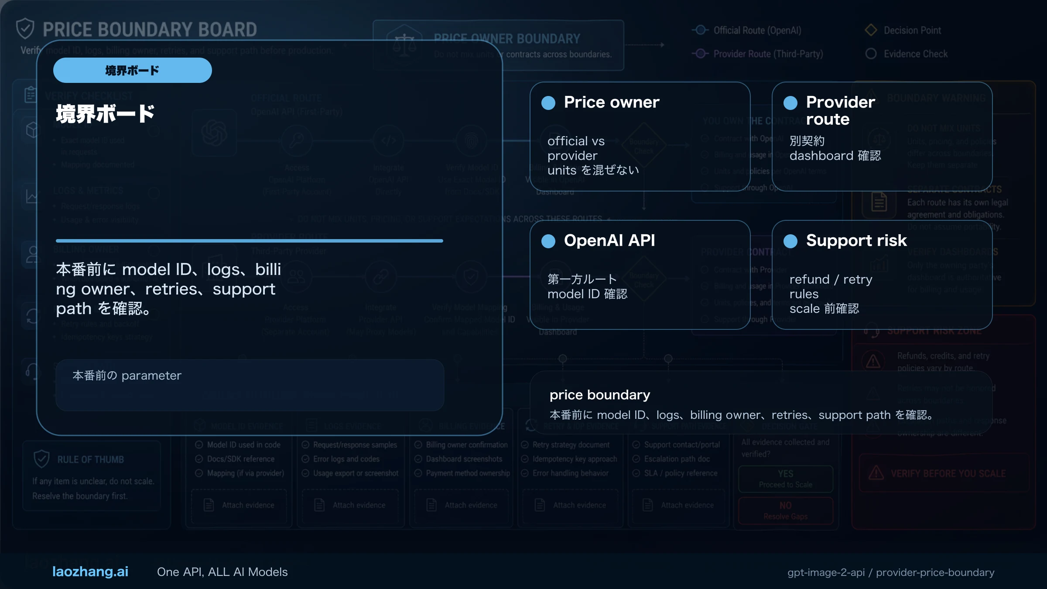Check Request/response samples item
The image size is (1047, 589).
click(x=305, y=445)
